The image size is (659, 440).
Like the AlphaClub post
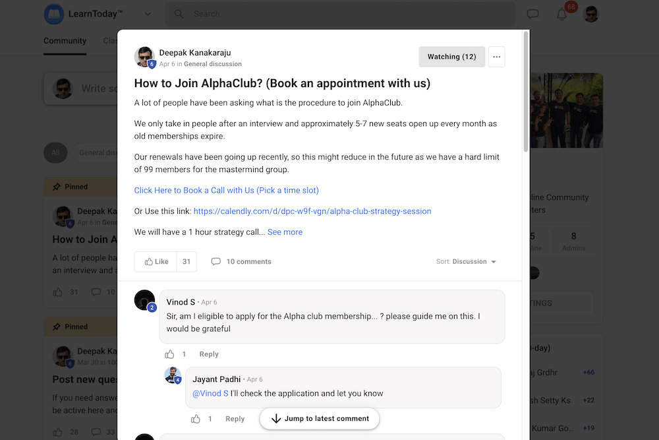156,262
